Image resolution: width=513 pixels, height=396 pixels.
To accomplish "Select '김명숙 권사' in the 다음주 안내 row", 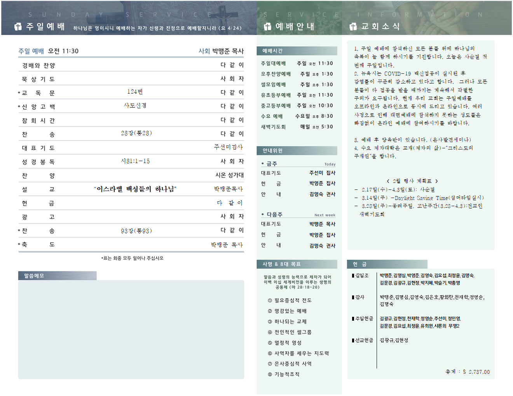I will (322, 246).
